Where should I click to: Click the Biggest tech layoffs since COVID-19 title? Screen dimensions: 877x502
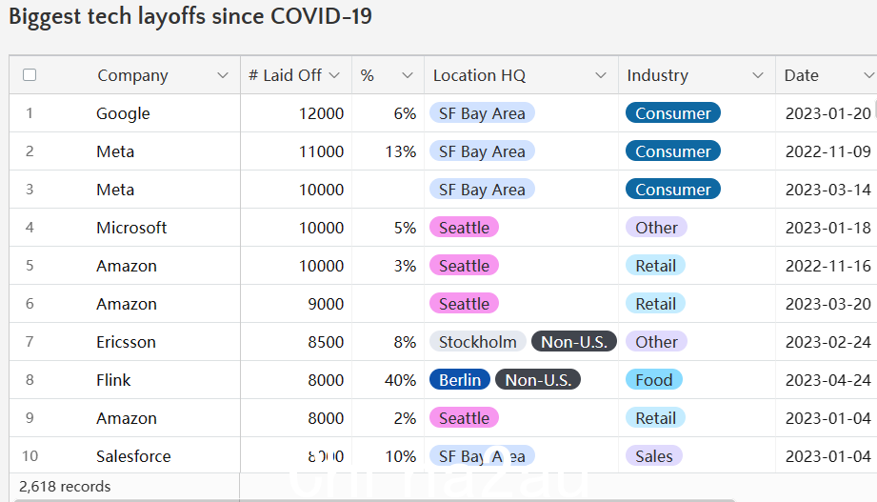190,16
